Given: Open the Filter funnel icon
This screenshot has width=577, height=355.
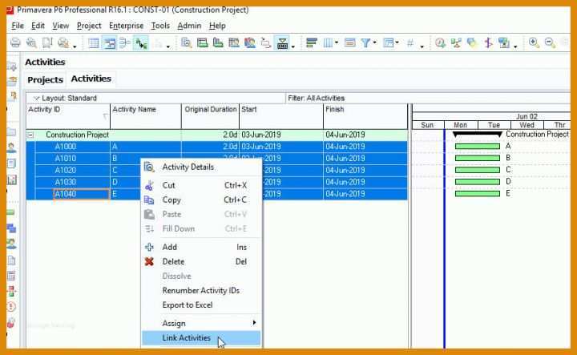Looking at the screenshot, I should [365, 43].
